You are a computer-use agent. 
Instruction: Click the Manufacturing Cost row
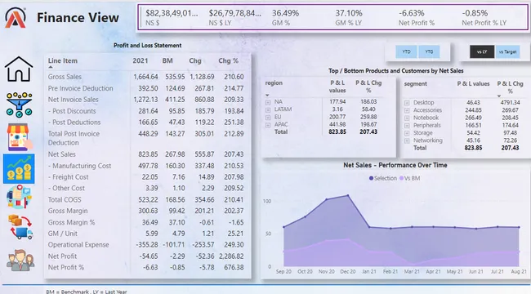point(146,166)
